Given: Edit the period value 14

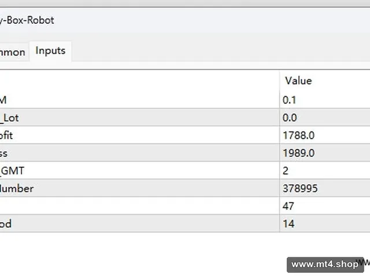Looking at the screenshot, I should [x=325, y=224].
